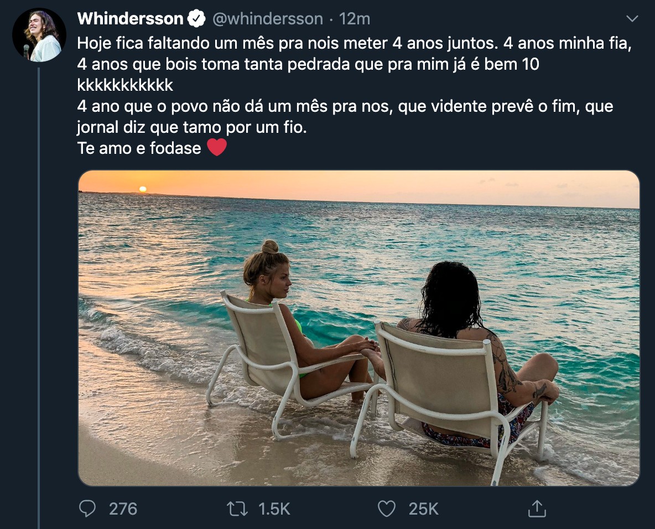This screenshot has width=655, height=529.
Task: Click the Whindersson display name
Action: tap(130, 19)
